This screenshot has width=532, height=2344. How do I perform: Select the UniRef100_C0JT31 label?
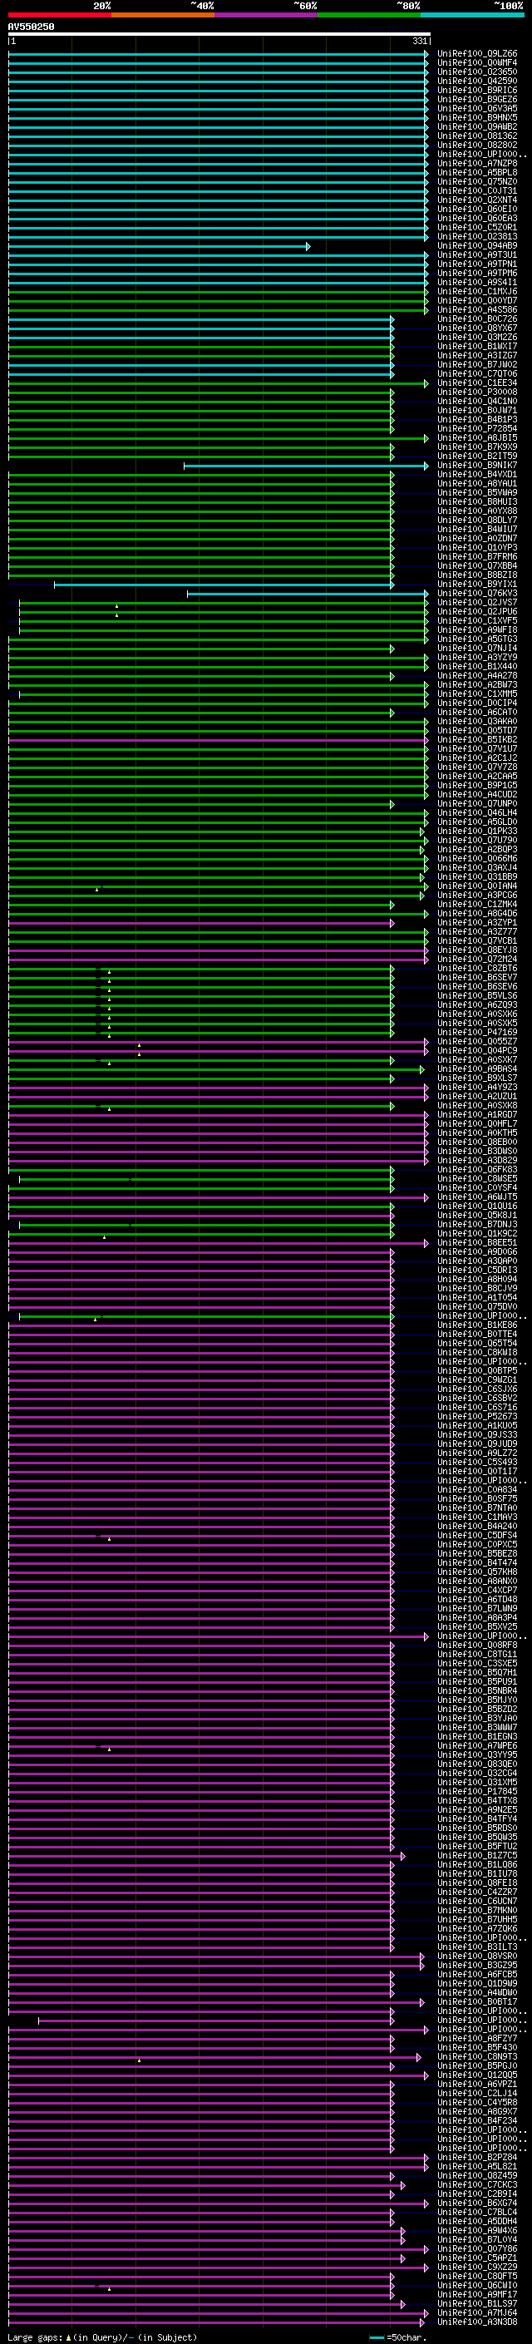[477, 191]
